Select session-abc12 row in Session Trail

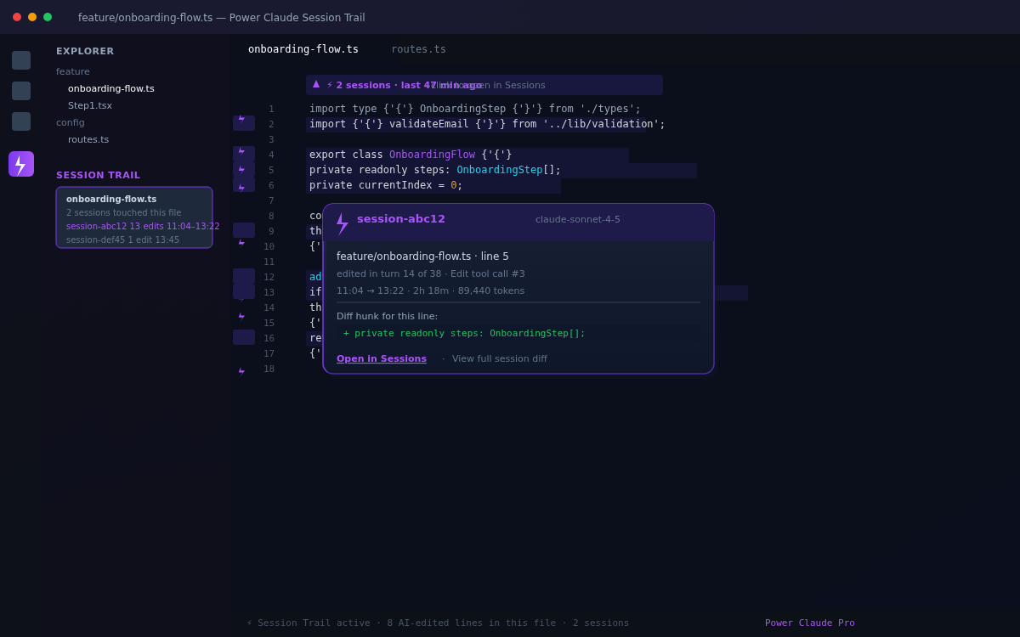click(143, 227)
